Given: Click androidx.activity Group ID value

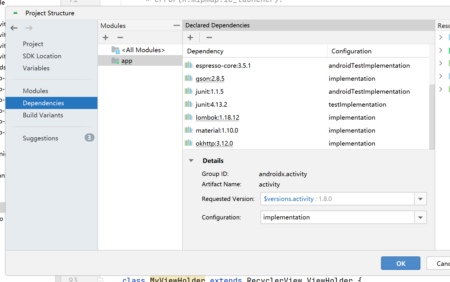Looking at the screenshot, I should [283, 174].
